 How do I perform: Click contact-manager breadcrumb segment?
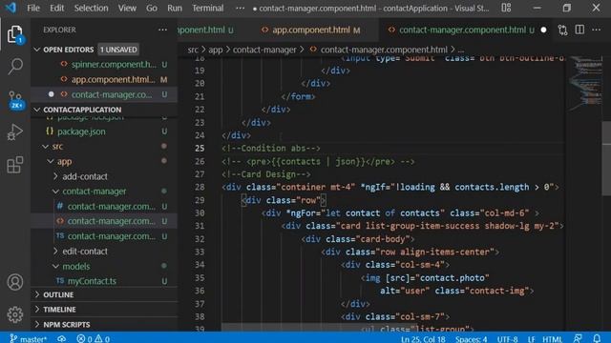264,50
